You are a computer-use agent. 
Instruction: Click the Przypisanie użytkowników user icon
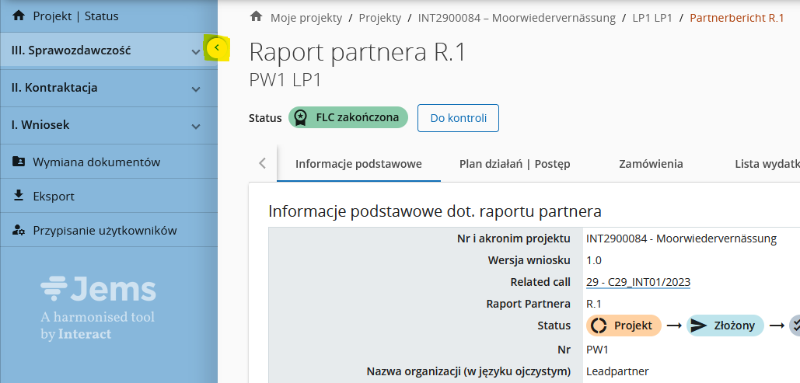tap(19, 231)
